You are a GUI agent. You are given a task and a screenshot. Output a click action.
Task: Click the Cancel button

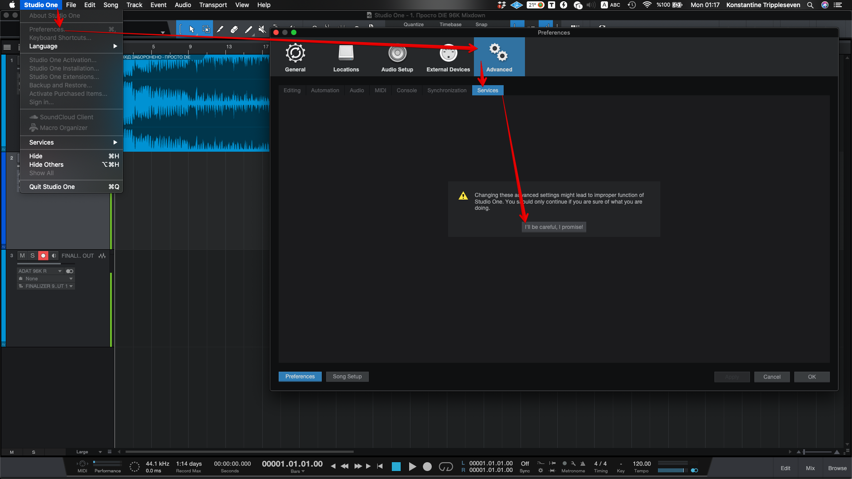tap(772, 377)
